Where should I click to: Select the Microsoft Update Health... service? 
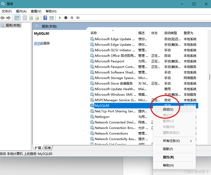[x=144, y=89]
